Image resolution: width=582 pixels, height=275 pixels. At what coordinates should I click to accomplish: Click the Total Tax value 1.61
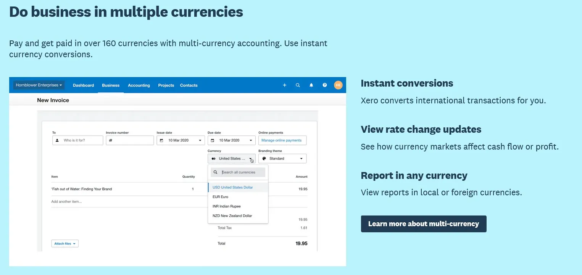tap(304, 228)
